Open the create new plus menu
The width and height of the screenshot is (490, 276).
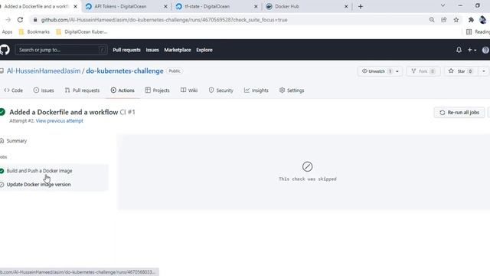click(472, 50)
